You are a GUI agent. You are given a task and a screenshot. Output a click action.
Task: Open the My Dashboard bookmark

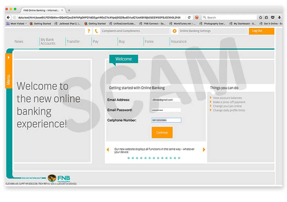coord(243,23)
